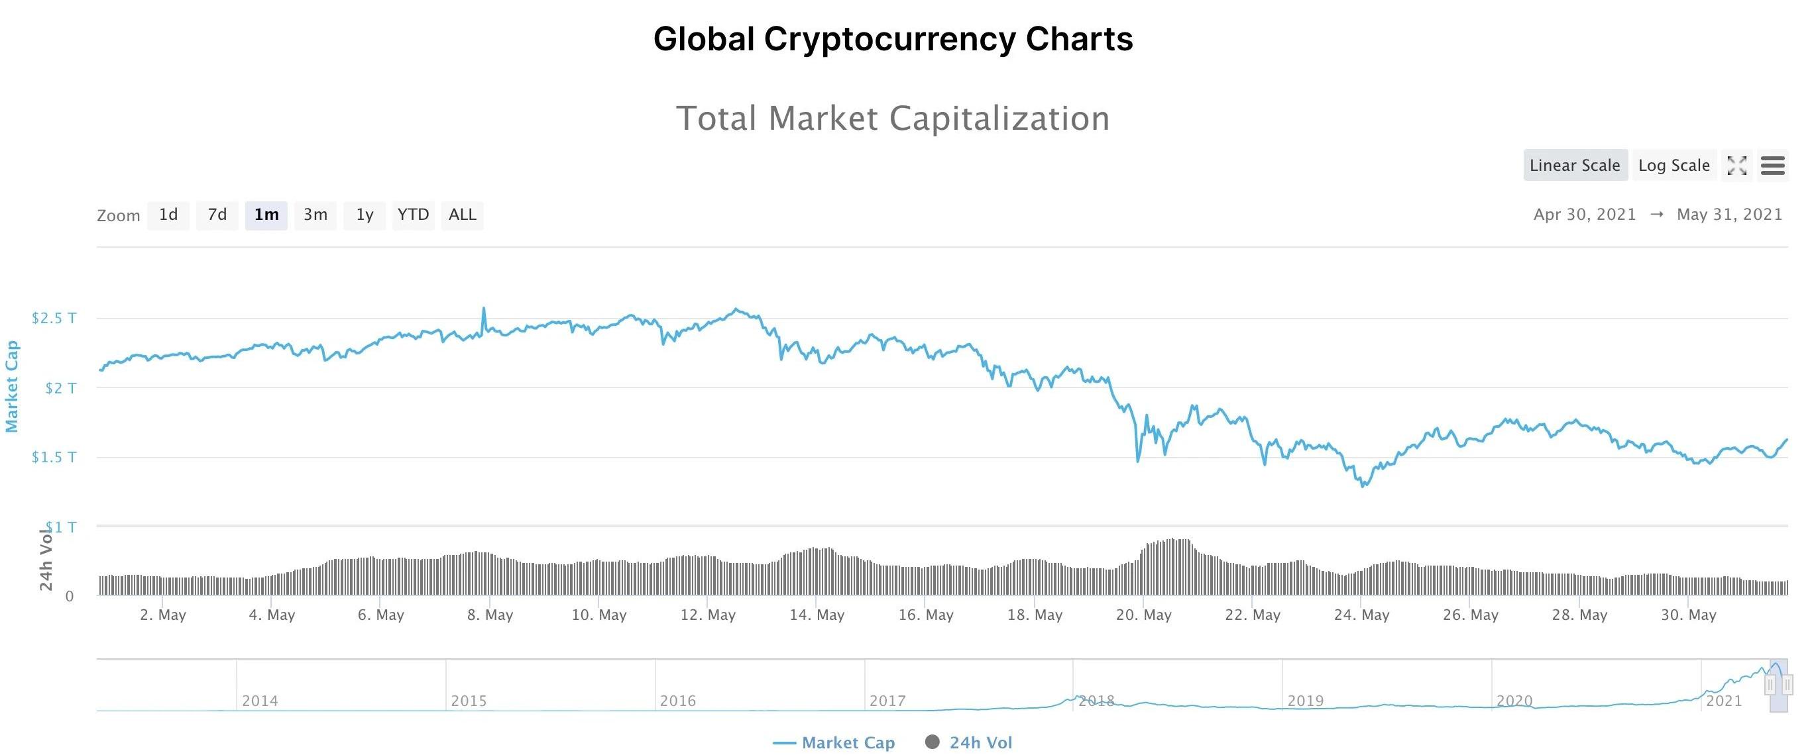The width and height of the screenshot is (1816, 755).
Task: Toggle Market Cap series in legend
Action: tap(834, 742)
